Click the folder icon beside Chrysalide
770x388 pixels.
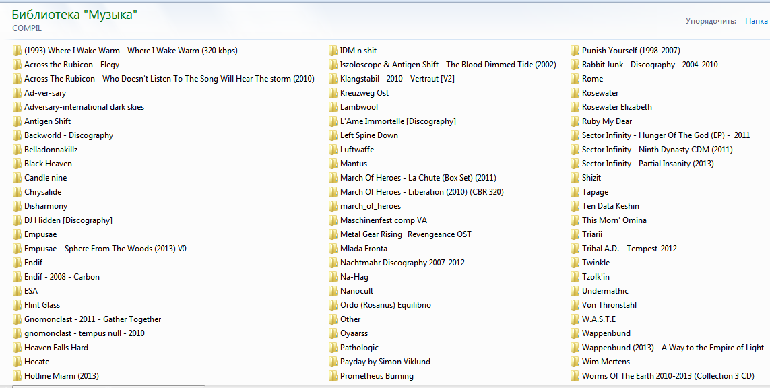click(x=18, y=192)
